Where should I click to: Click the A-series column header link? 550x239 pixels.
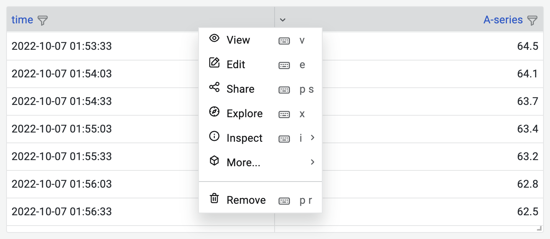click(x=504, y=20)
